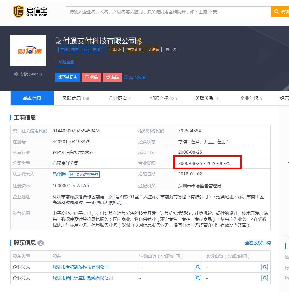Click the 企业地址 address text
Screen dimensions: 289x292
pyautogui.click(x=158, y=199)
